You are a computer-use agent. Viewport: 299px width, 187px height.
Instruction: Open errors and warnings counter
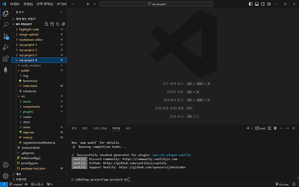37,184
